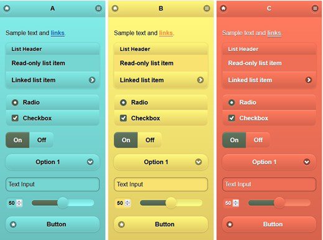Click arrow icon on red Linked list item

click(x=309, y=80)
